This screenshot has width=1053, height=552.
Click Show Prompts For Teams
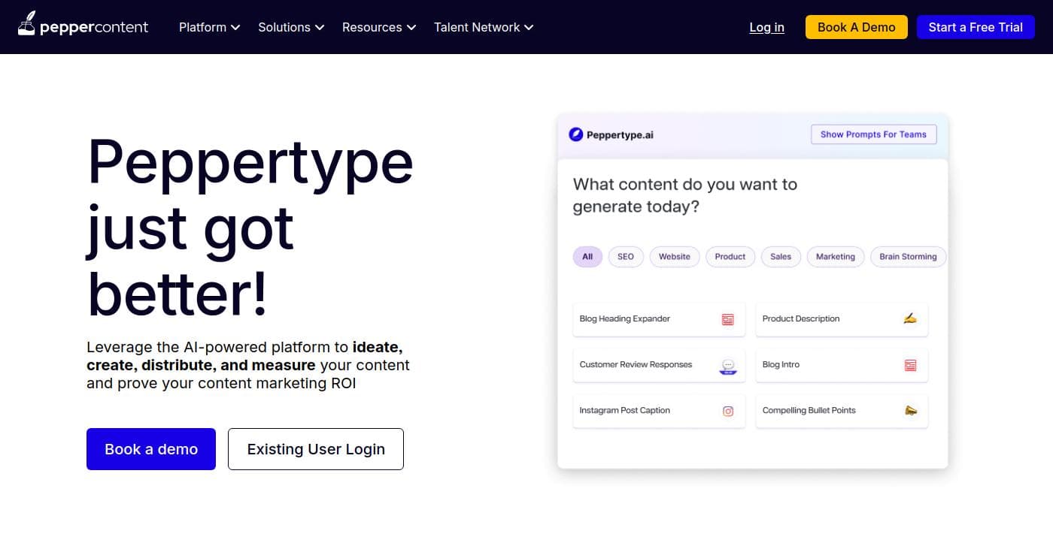tap(873, 134)
